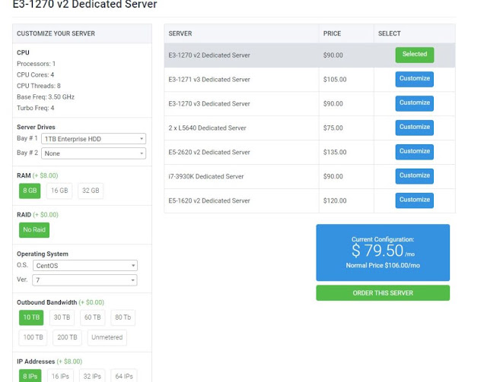Select 200 TB outbound bandwidth

click(x=67, y=337)
